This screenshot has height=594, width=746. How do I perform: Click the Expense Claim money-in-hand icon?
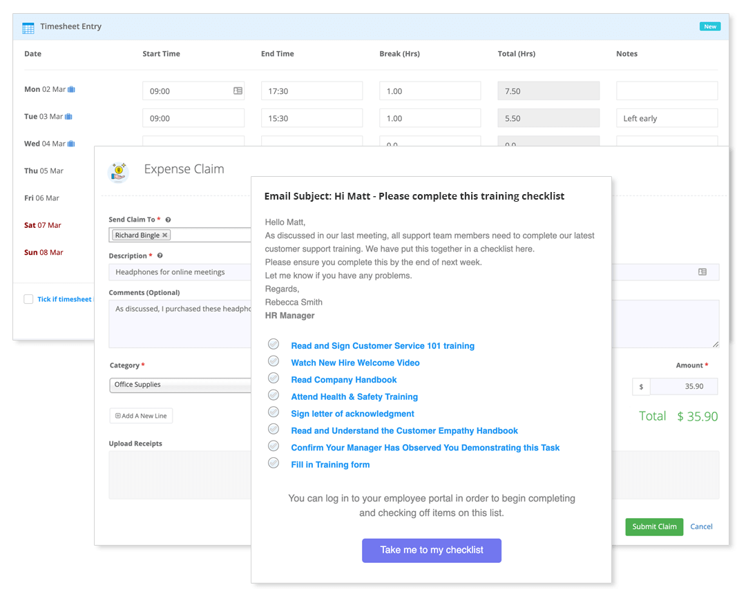click(118, 172)
